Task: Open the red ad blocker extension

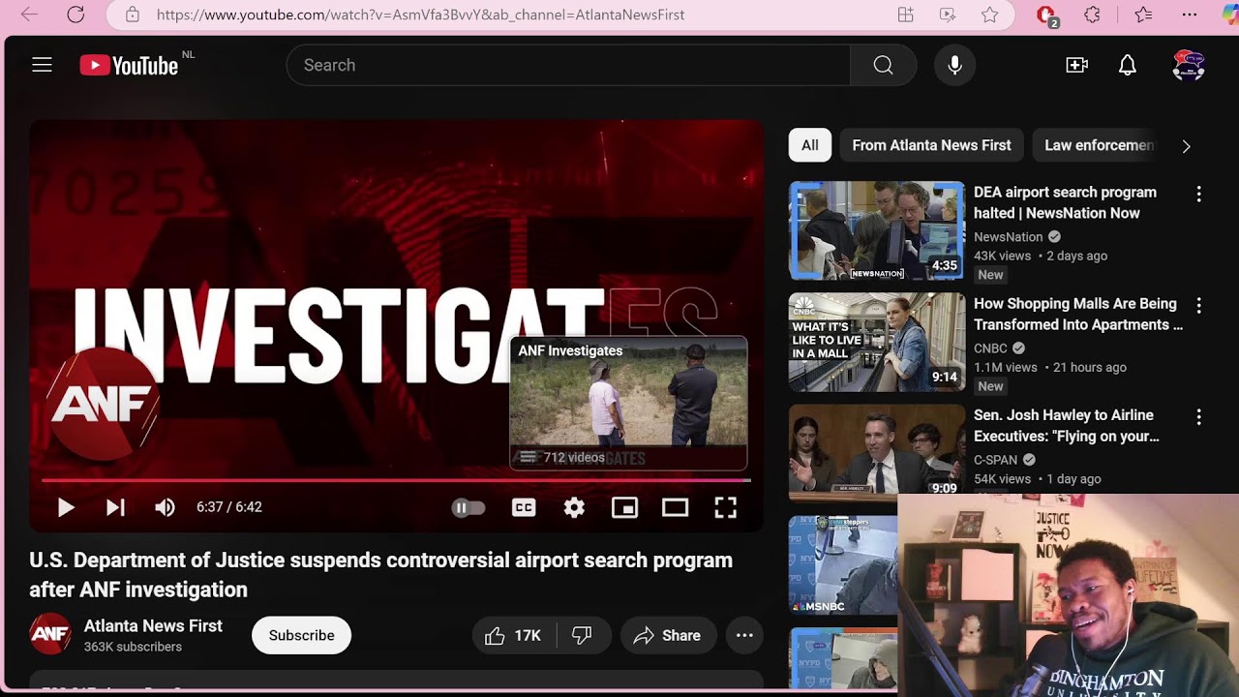Action: (1046, 15)
